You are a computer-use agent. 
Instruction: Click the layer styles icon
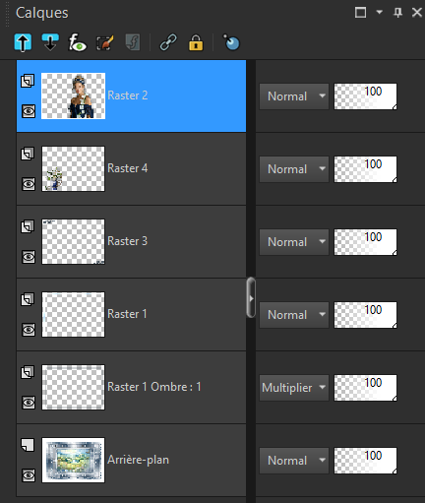[x=133, y=42]
